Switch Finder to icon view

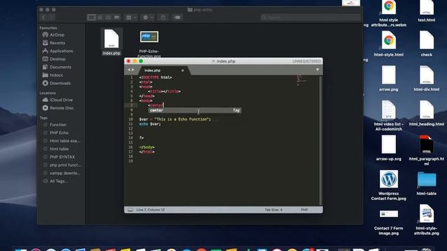[x=91, y=17]
